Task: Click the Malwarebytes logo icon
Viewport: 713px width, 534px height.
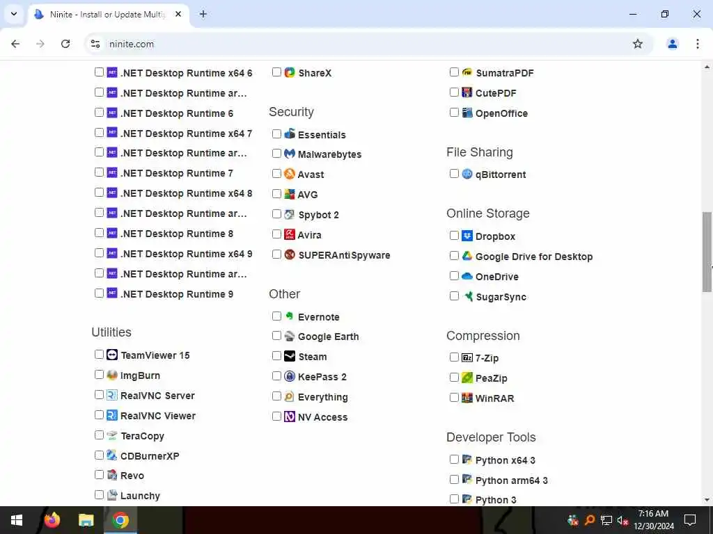Action: (290, 154)
